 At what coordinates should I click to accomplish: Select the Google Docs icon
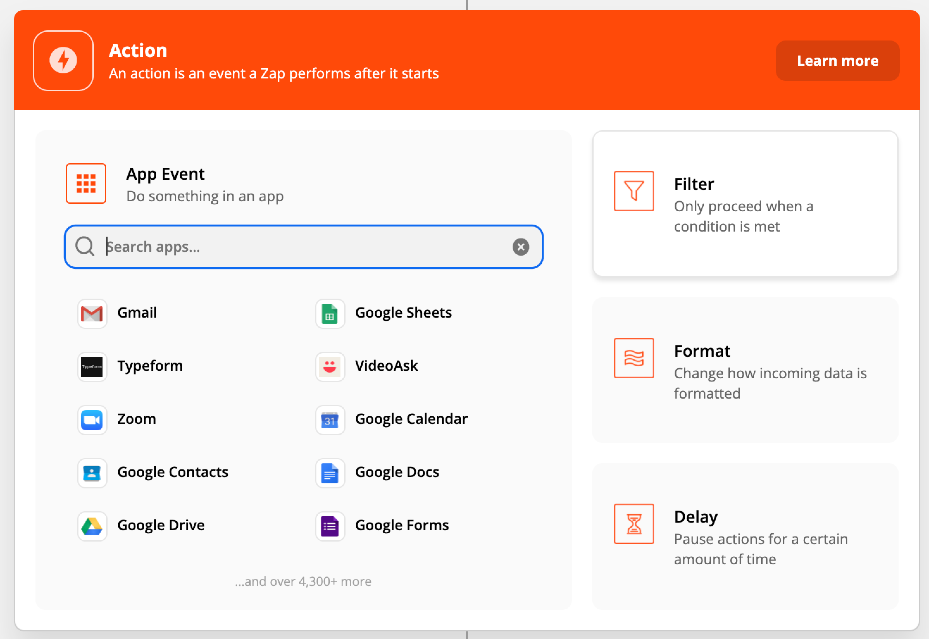(330, 473)
